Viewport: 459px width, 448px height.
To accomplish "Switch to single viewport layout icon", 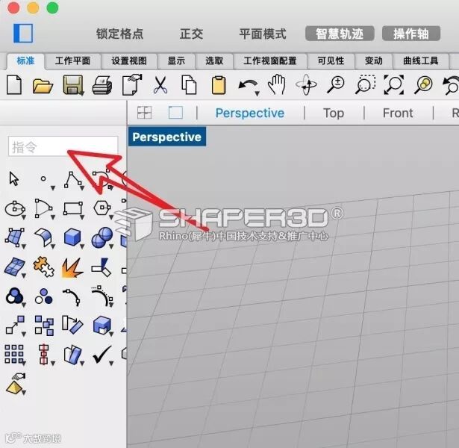I will pyautogui.click(x=175, y=113).
